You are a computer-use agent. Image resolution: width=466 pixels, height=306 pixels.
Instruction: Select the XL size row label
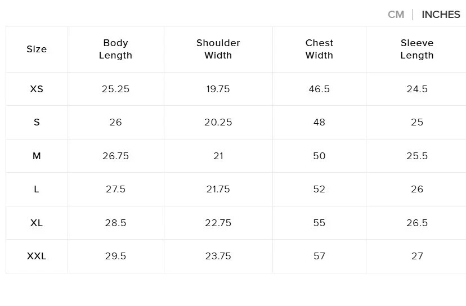pos(37,223)
